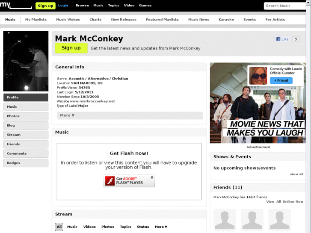Open third friend avatar placeholder
311x233 pixels.
coord(279,220)
